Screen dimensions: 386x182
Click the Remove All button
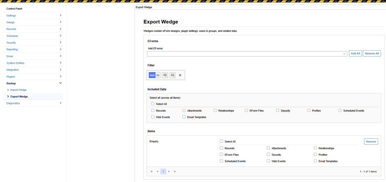tap(372, 54)
